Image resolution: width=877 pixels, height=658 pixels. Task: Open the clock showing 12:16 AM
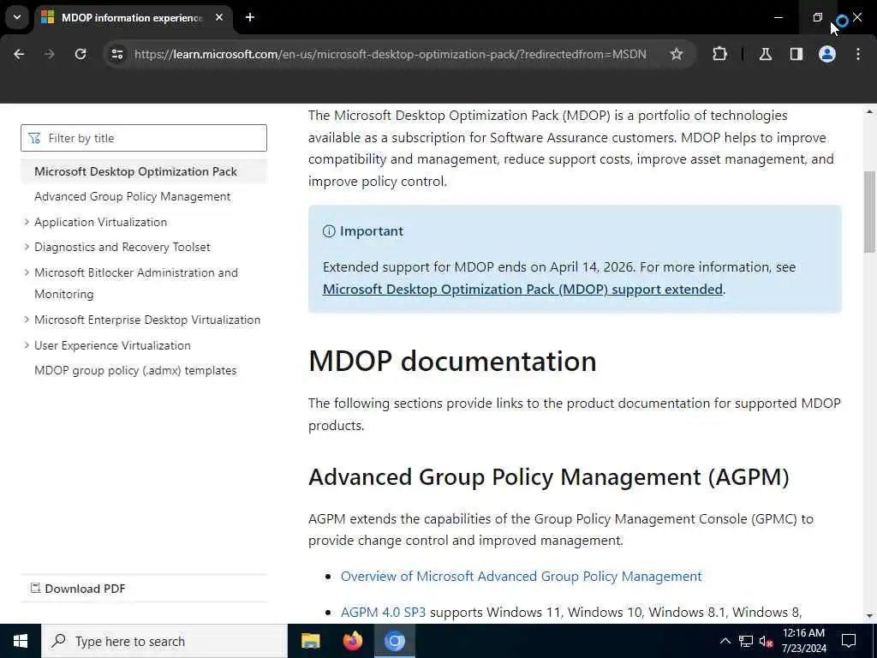pos(803,641)
